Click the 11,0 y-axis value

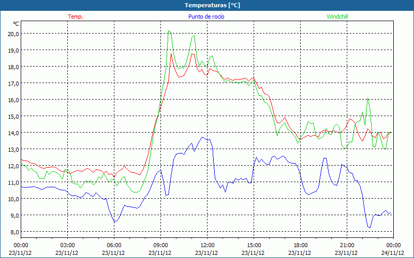click(13, 182)
